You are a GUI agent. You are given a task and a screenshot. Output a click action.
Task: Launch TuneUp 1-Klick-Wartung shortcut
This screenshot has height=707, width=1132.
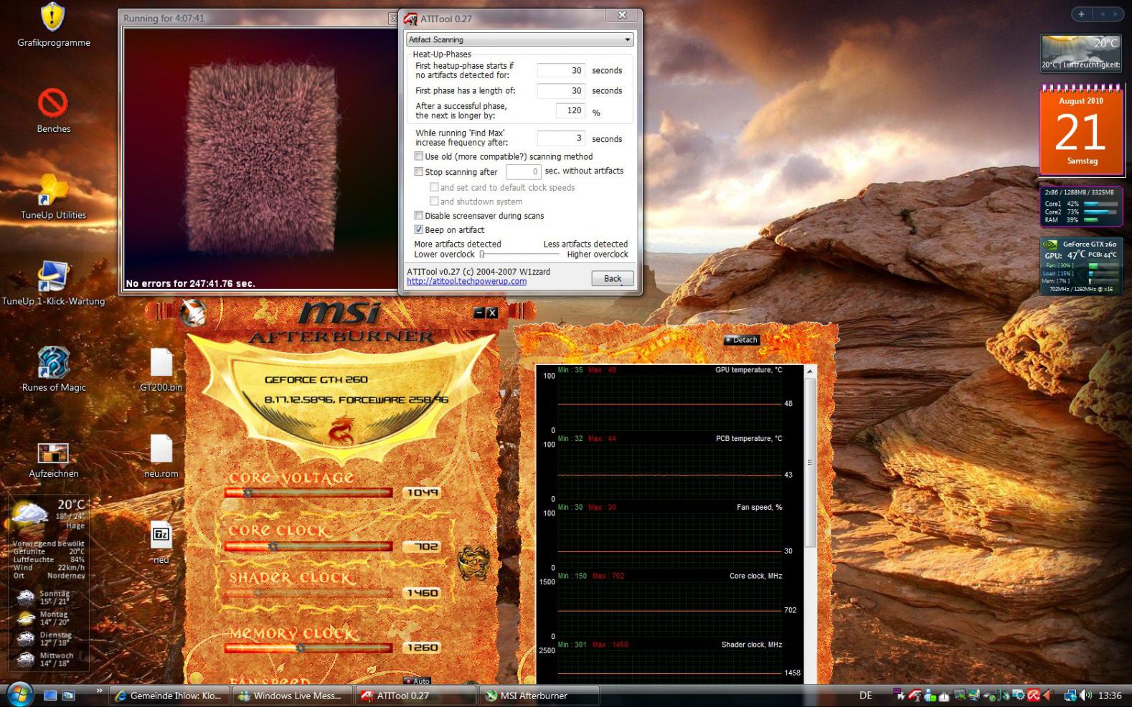point(52,276)
